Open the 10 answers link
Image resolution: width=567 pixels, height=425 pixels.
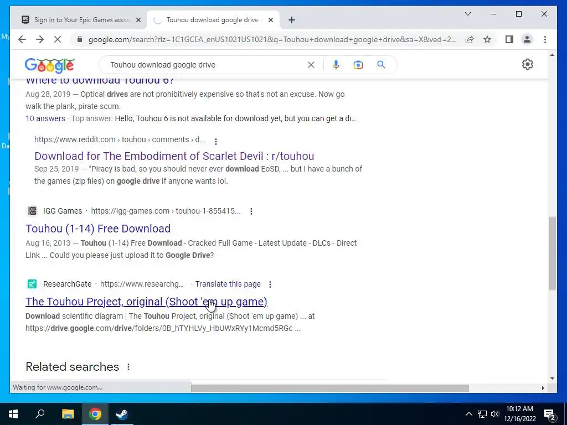pos(45,118)
